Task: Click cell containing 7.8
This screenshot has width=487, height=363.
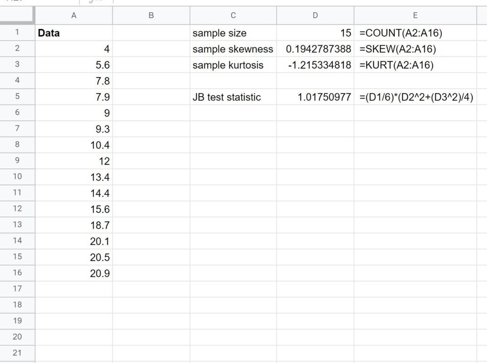Action: (74, 81)
